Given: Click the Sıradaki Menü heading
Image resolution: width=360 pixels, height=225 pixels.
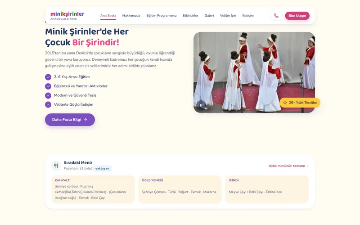Looking at the screenshot, I should (78, 162).
